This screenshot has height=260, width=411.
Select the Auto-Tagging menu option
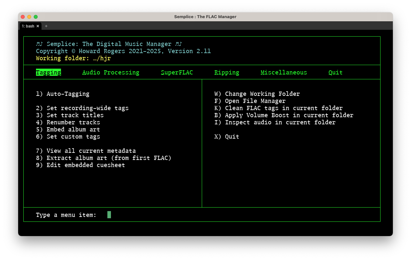(x=67, y=94)
